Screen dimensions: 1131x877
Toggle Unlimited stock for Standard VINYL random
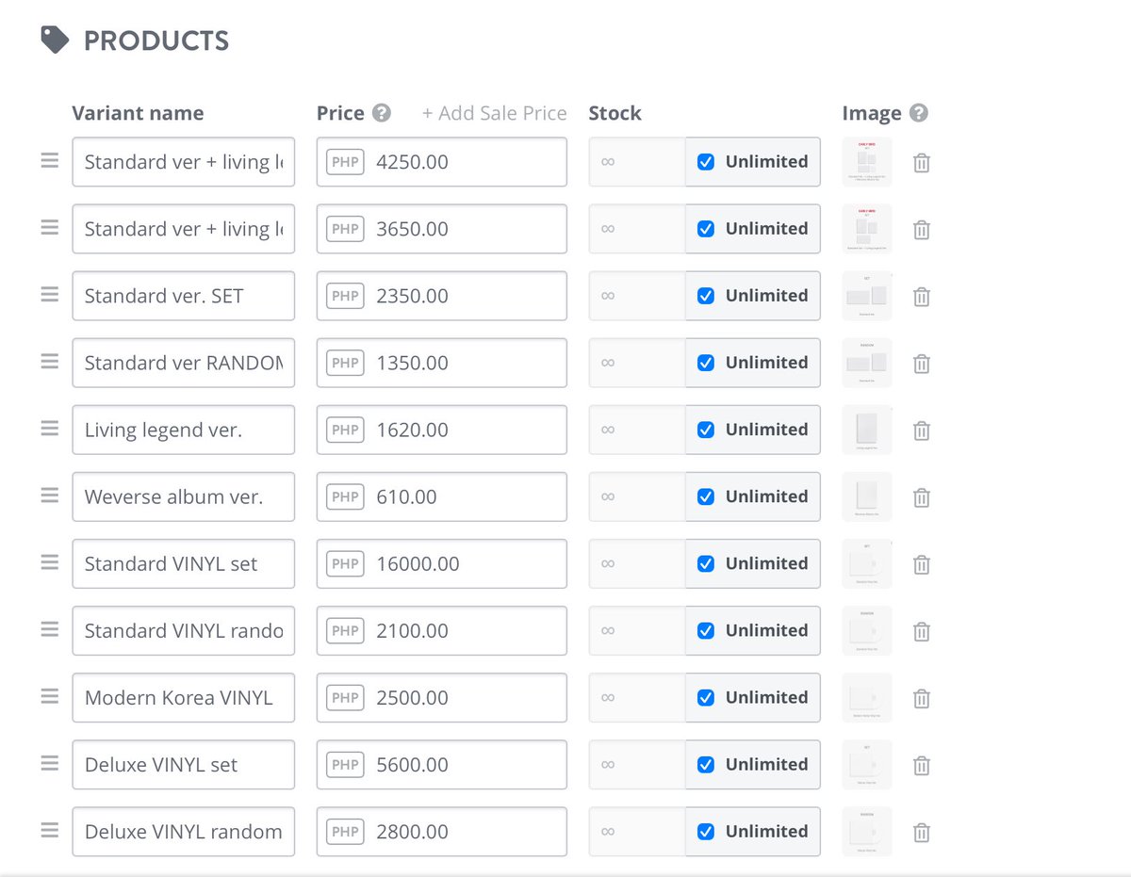(706, 630)
